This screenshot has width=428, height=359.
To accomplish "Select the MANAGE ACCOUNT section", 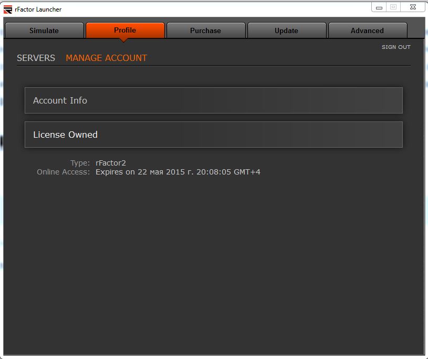I will (106, 58).
